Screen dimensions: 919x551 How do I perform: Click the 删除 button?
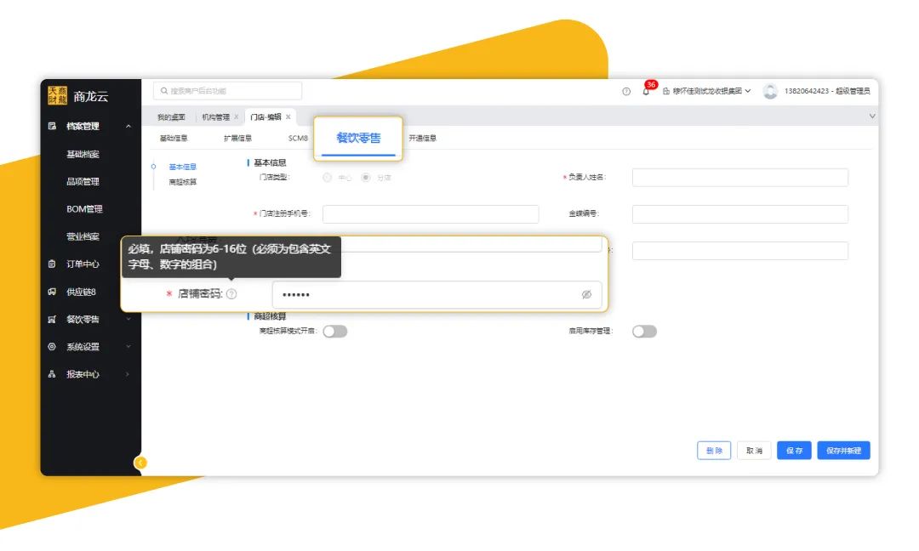[x=714, y=451]
